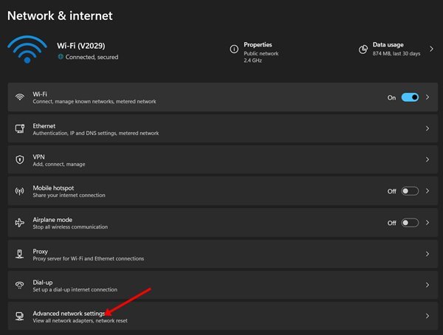The width and height of the screenshot is (443, 335).
Task: Click the large Wi-Fi signal icon
Action: click(x=27, y=49)
